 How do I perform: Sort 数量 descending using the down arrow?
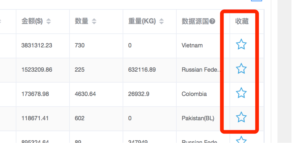click(94, 23)
